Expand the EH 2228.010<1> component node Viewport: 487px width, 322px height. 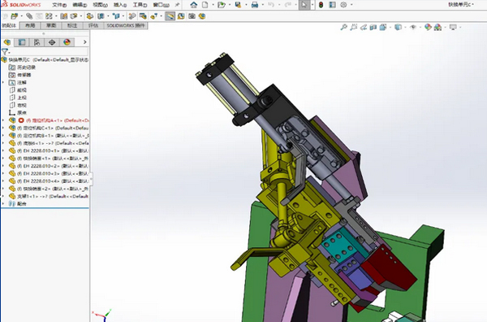tap(3, 150)
